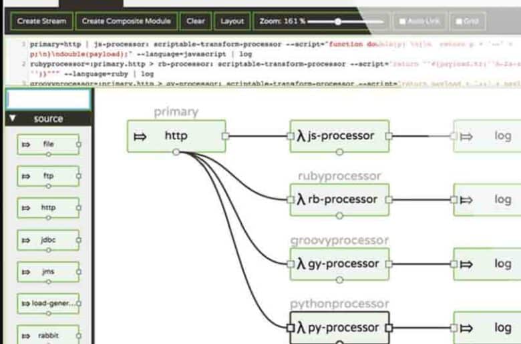Click the py-processor output port

389,328
